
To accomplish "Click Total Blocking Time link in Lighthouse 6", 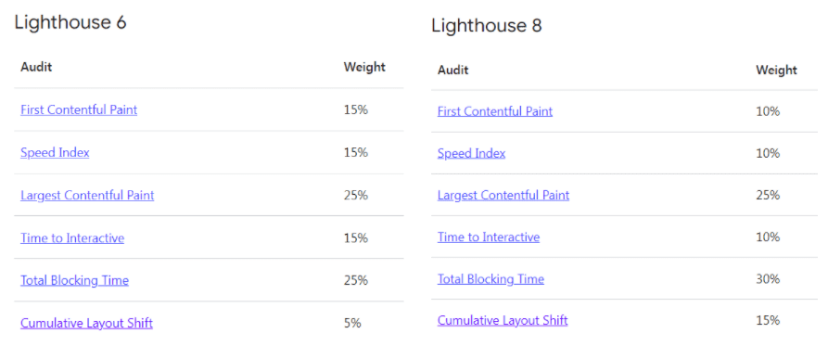I will pyautogui.click(x=74, y=280).
